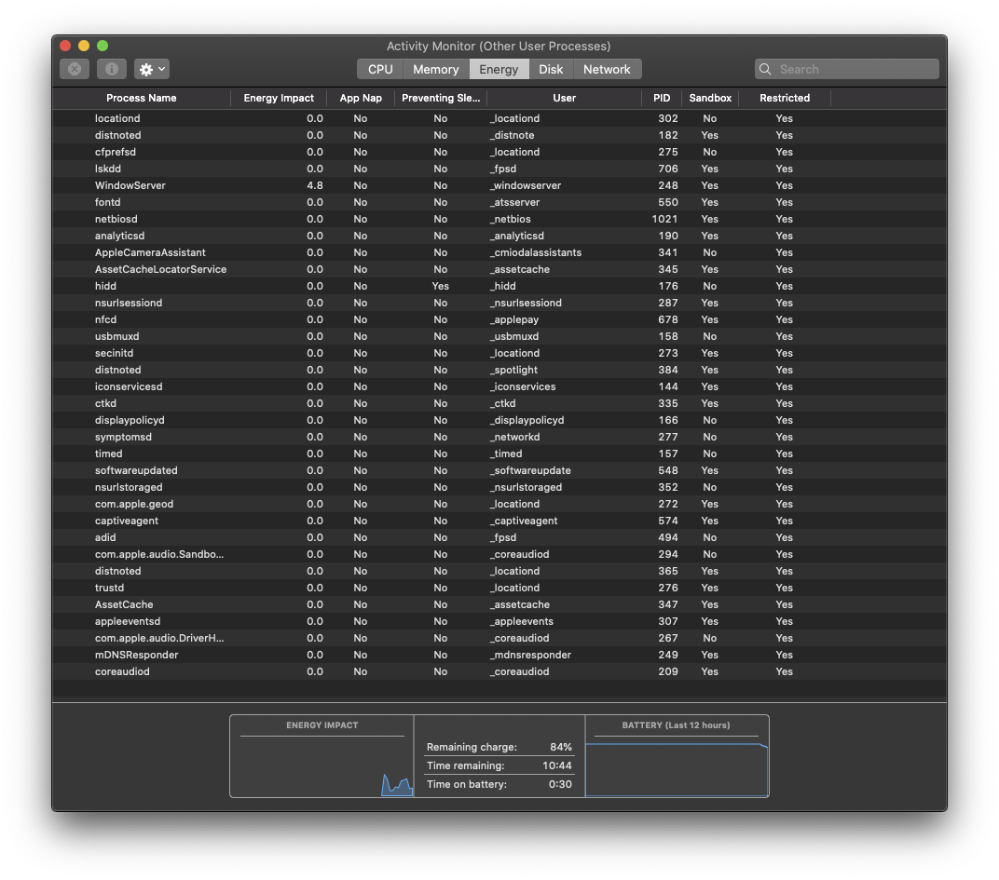Image resolution: width=999 pixels, height=880 pixels.
Task: Select the AppleCameraAssistant process row
Action: click(499, 252)
